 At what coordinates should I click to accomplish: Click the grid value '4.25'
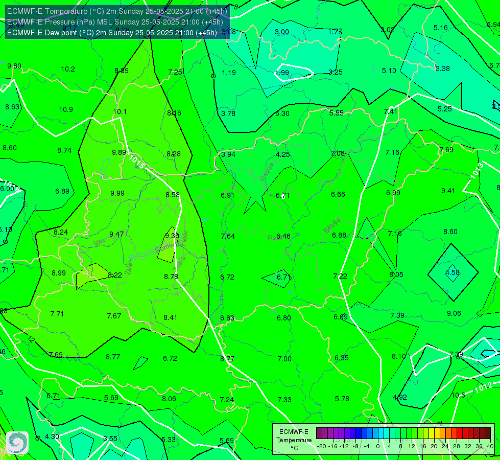(x=283, y=154)
